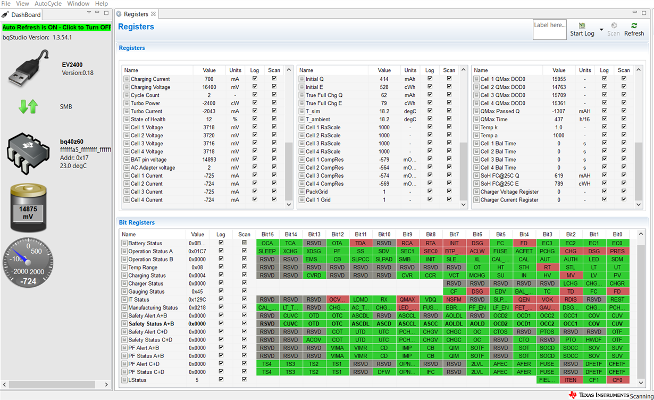Click the icon beside Charging Current row

(x=127, y=79)
